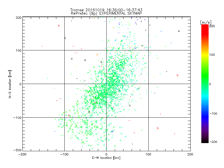Click the colorbar tick label '-100'
Viewport: 224px width, 168px height.
tap(213, 113)
